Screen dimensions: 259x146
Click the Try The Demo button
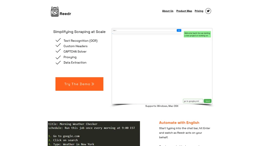click(79, 84)
